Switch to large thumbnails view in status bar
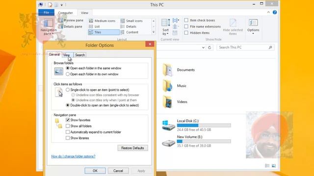 (x=274, y=166)
